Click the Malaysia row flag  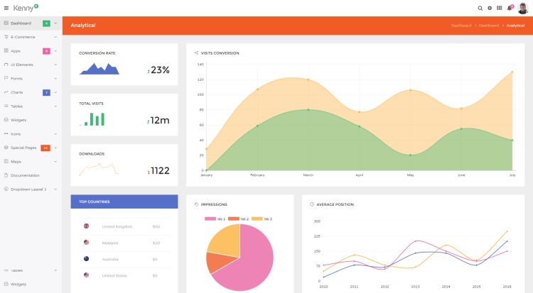click(86, 243)
